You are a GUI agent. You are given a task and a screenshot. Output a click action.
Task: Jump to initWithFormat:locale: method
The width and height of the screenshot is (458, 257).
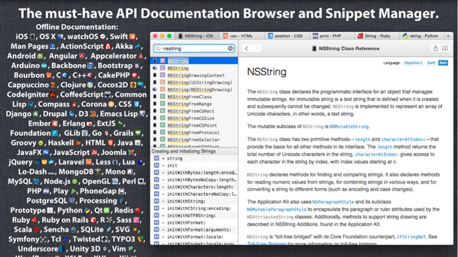click(194, 237)
